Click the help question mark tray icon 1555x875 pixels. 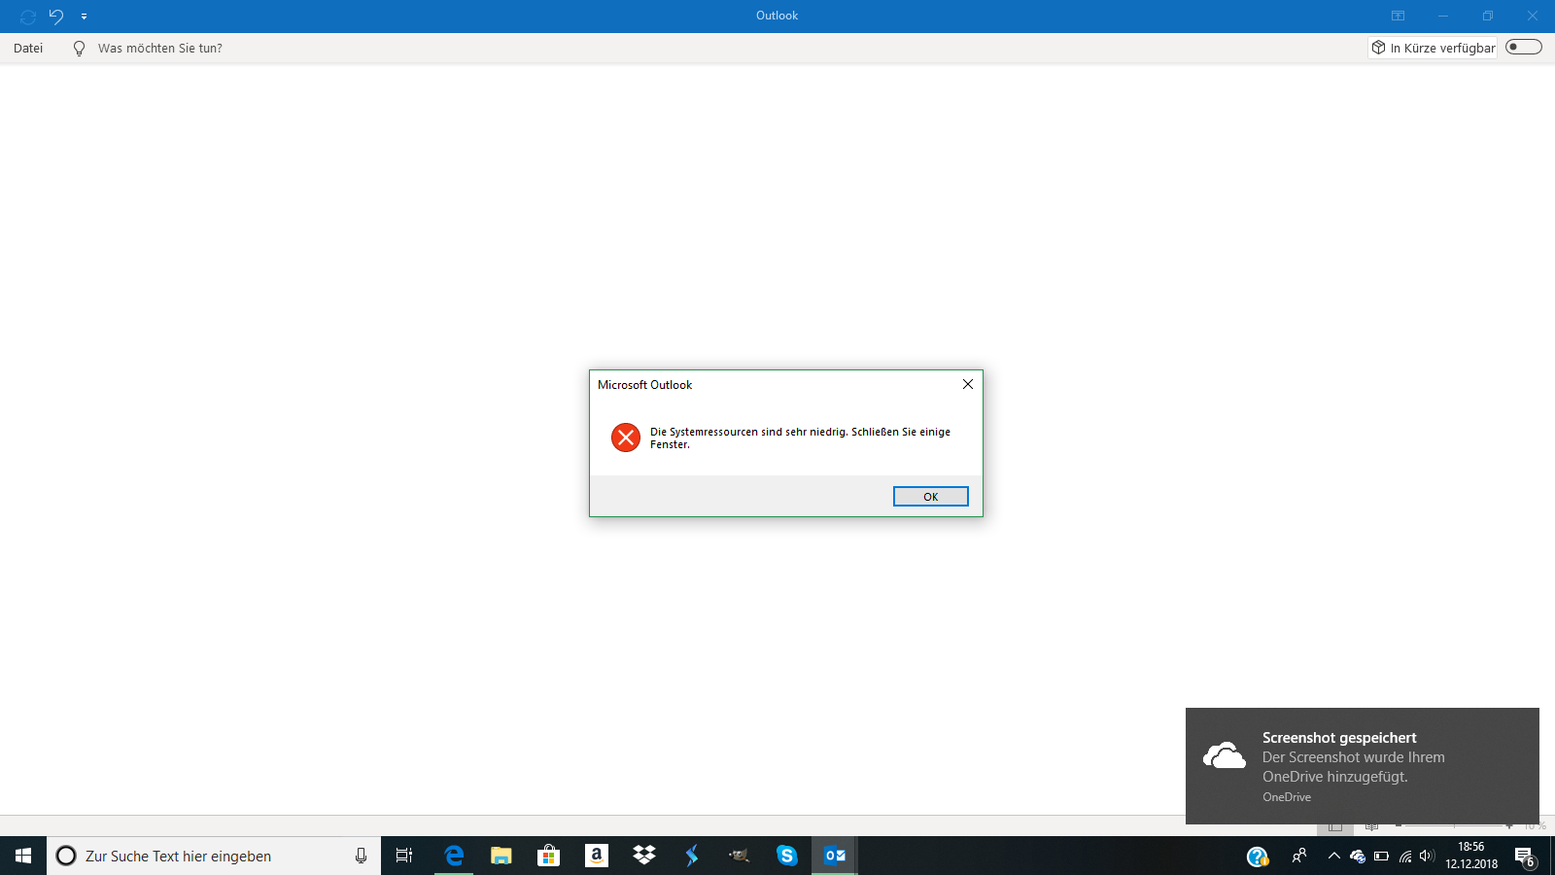[1257, 857]
